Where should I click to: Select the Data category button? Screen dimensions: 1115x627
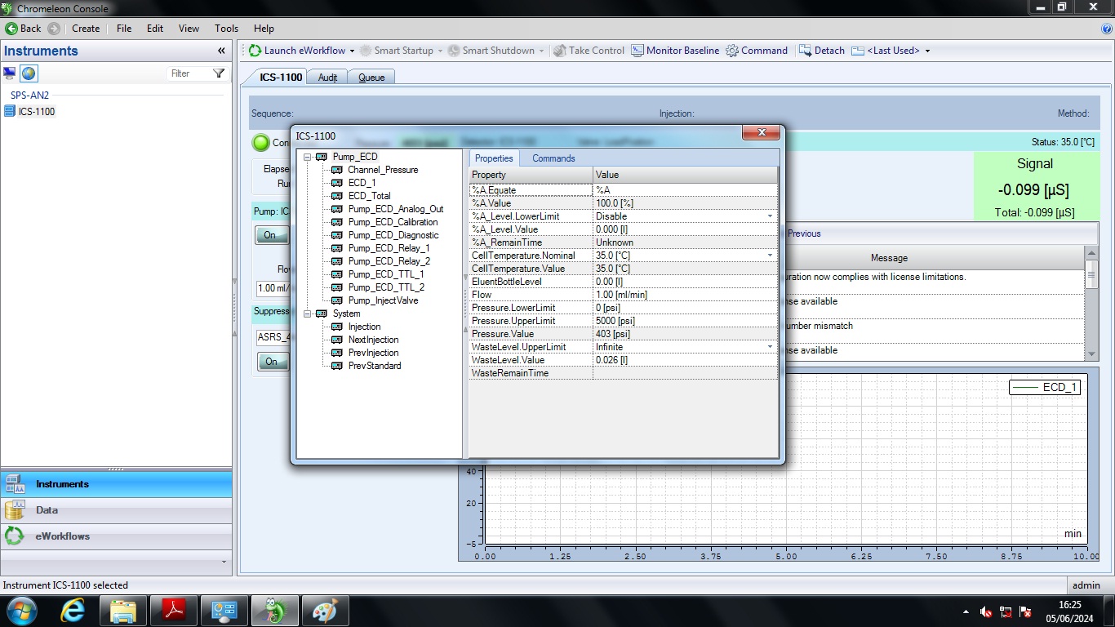47,510
